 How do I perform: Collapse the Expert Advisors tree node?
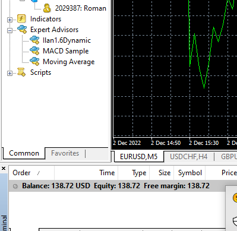pos(10,30)
